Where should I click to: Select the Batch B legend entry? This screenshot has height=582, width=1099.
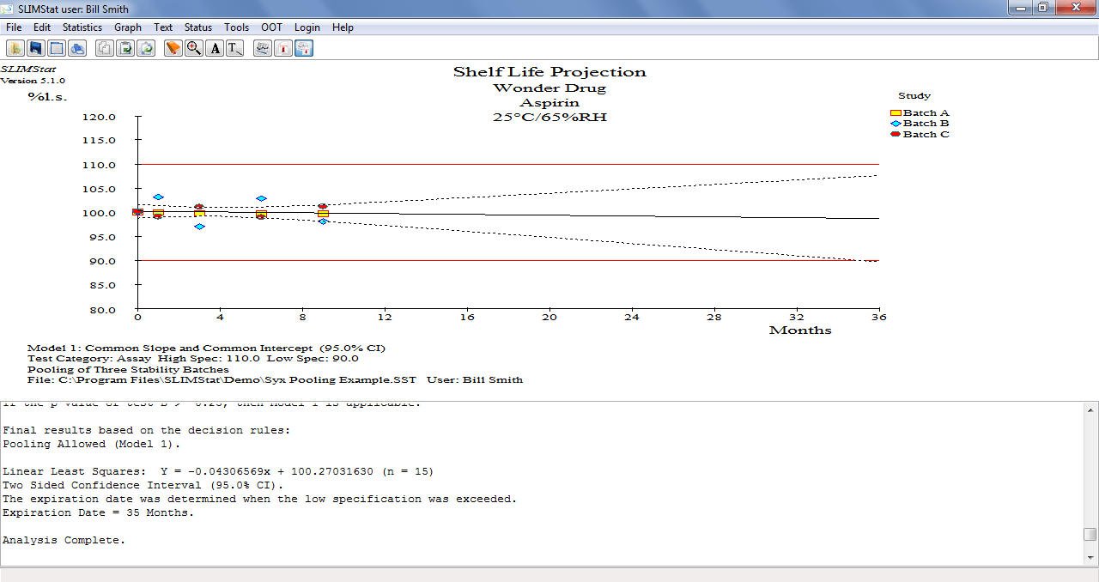[x=925, y=123]
